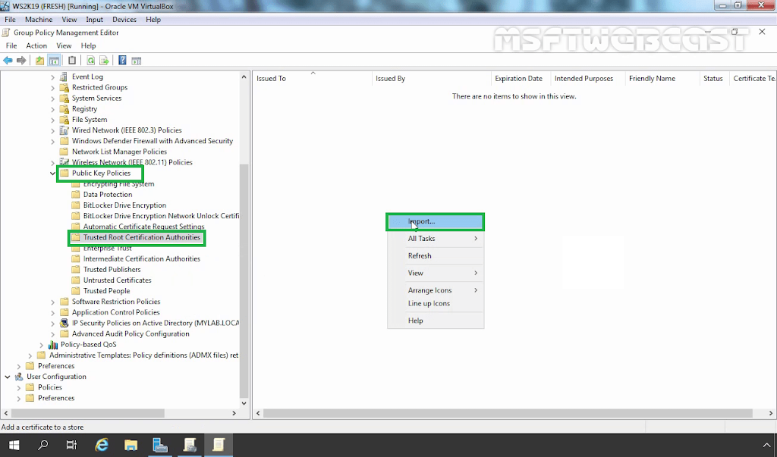This screenshot has height=457, width=777.
Task: Open the VirtualBox Machine menu
Action: click(x=39, y=19)
